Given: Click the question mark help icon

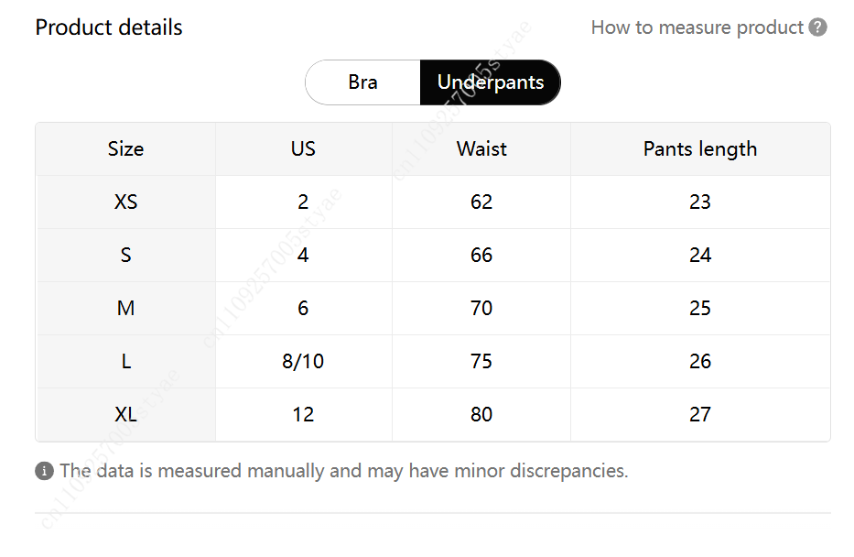Looking at the screenshot, I should pyautogui.click(x=817, y=27).
